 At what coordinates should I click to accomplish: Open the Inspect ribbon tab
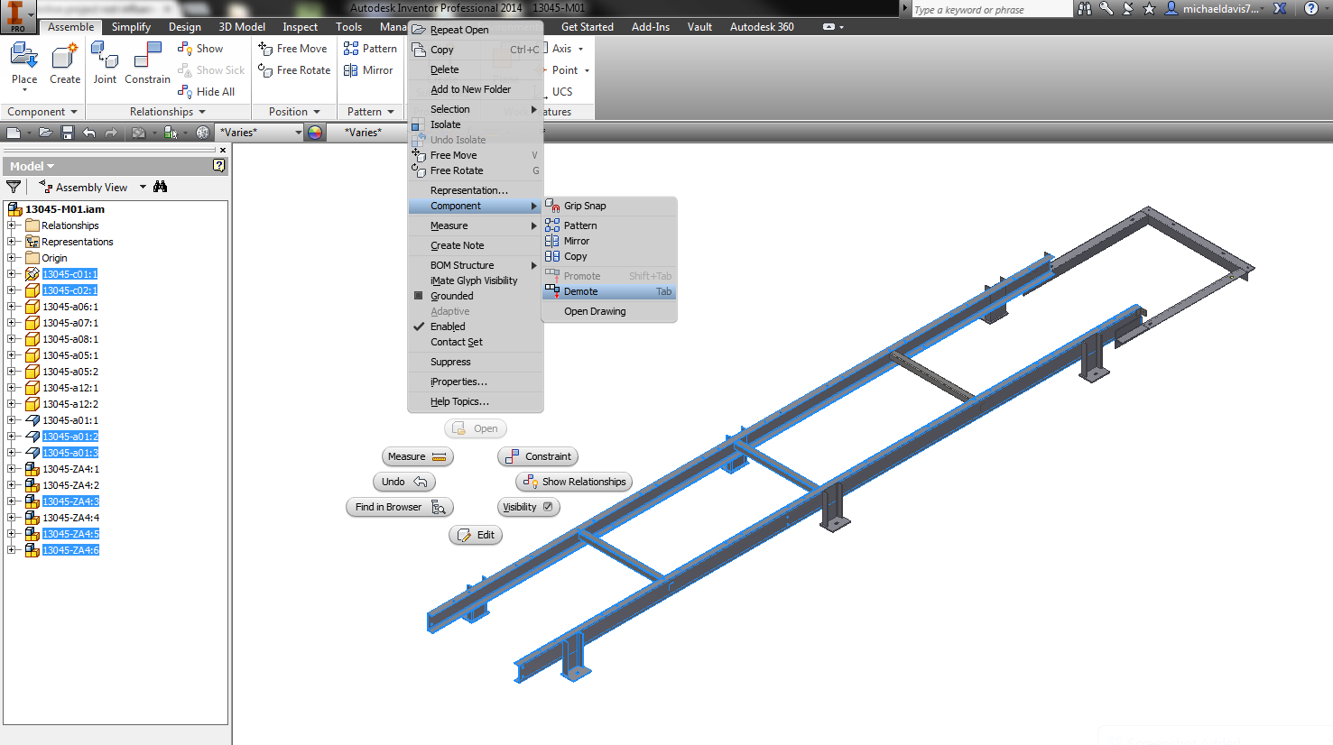(x=300, y=27)
